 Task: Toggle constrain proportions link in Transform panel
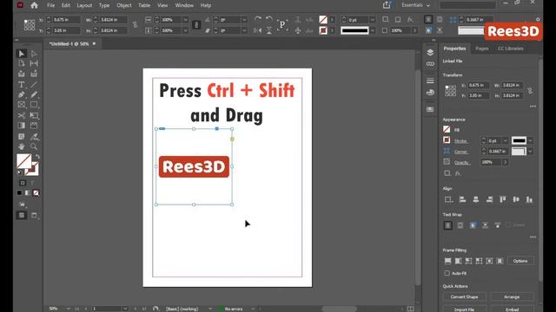pos(530,90)
